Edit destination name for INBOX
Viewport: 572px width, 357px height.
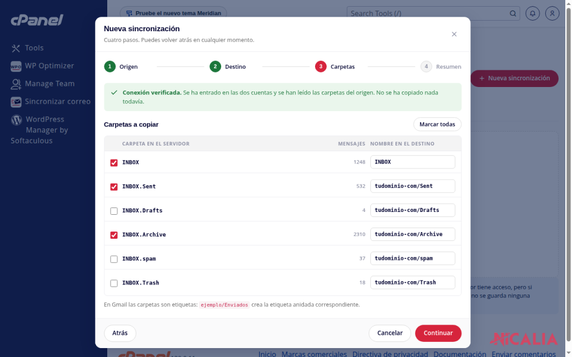413,162
